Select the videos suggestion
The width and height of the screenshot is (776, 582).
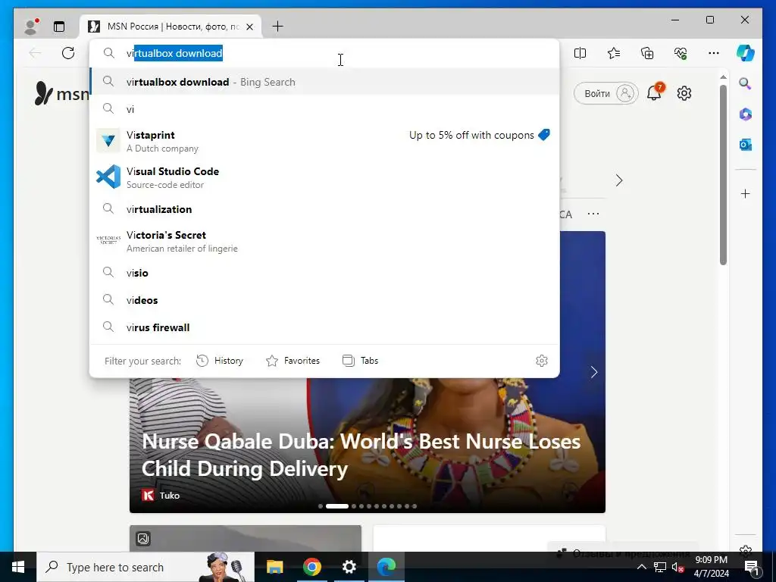(324, 300)
